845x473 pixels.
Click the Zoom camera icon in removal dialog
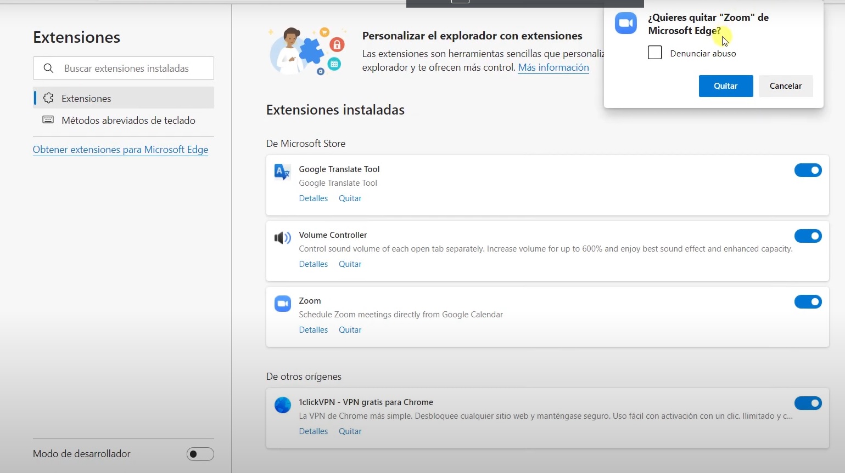[x=625, y=23]
